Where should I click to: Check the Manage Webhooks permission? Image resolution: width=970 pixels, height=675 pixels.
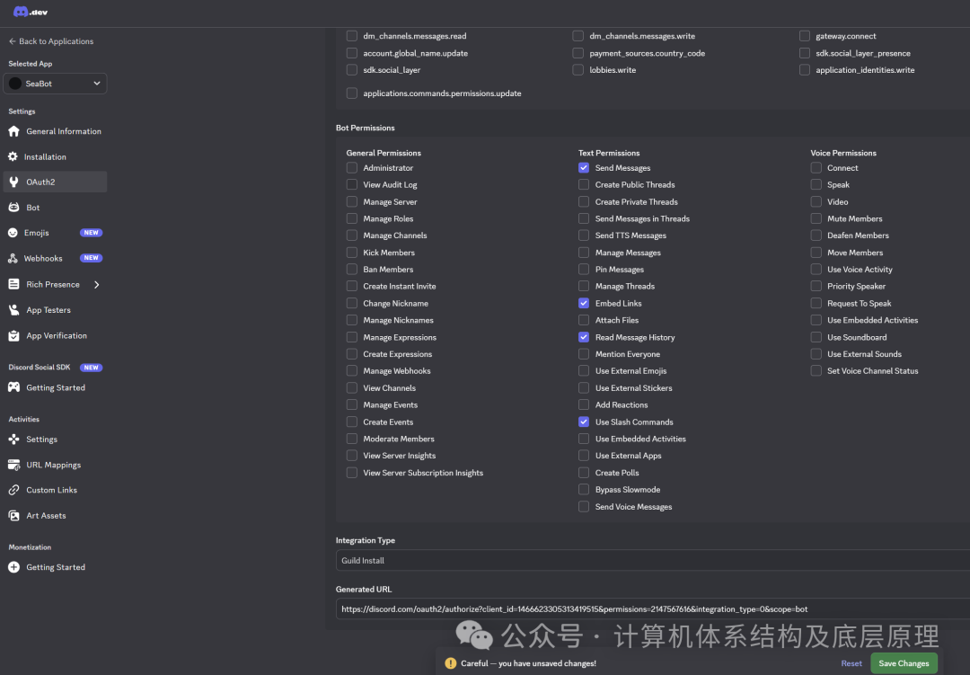(x=352, y=371)
